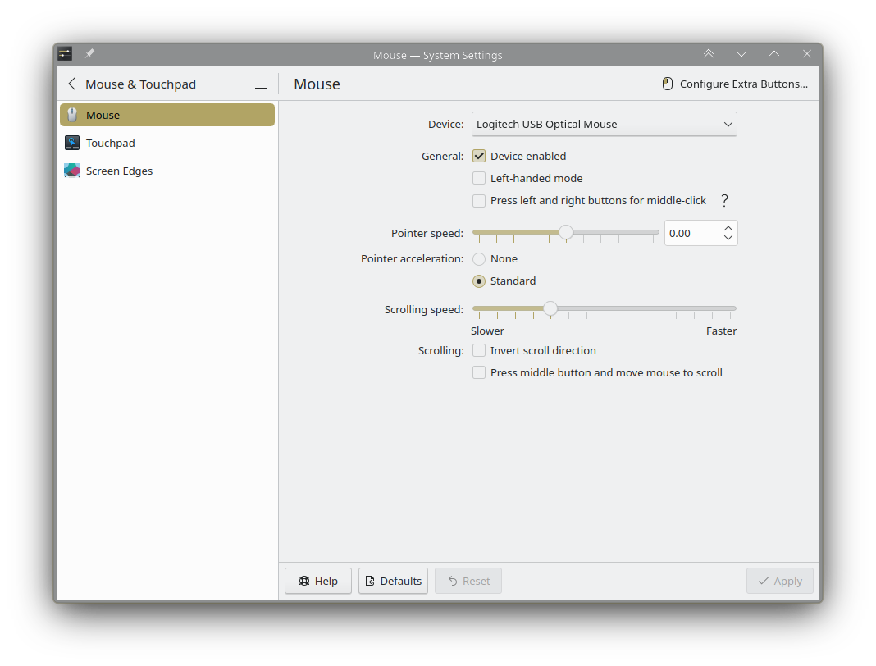This screenshot has height=666, width=876.
Task: Click the Screen Edges icon in sidebar
Action: 72,171
